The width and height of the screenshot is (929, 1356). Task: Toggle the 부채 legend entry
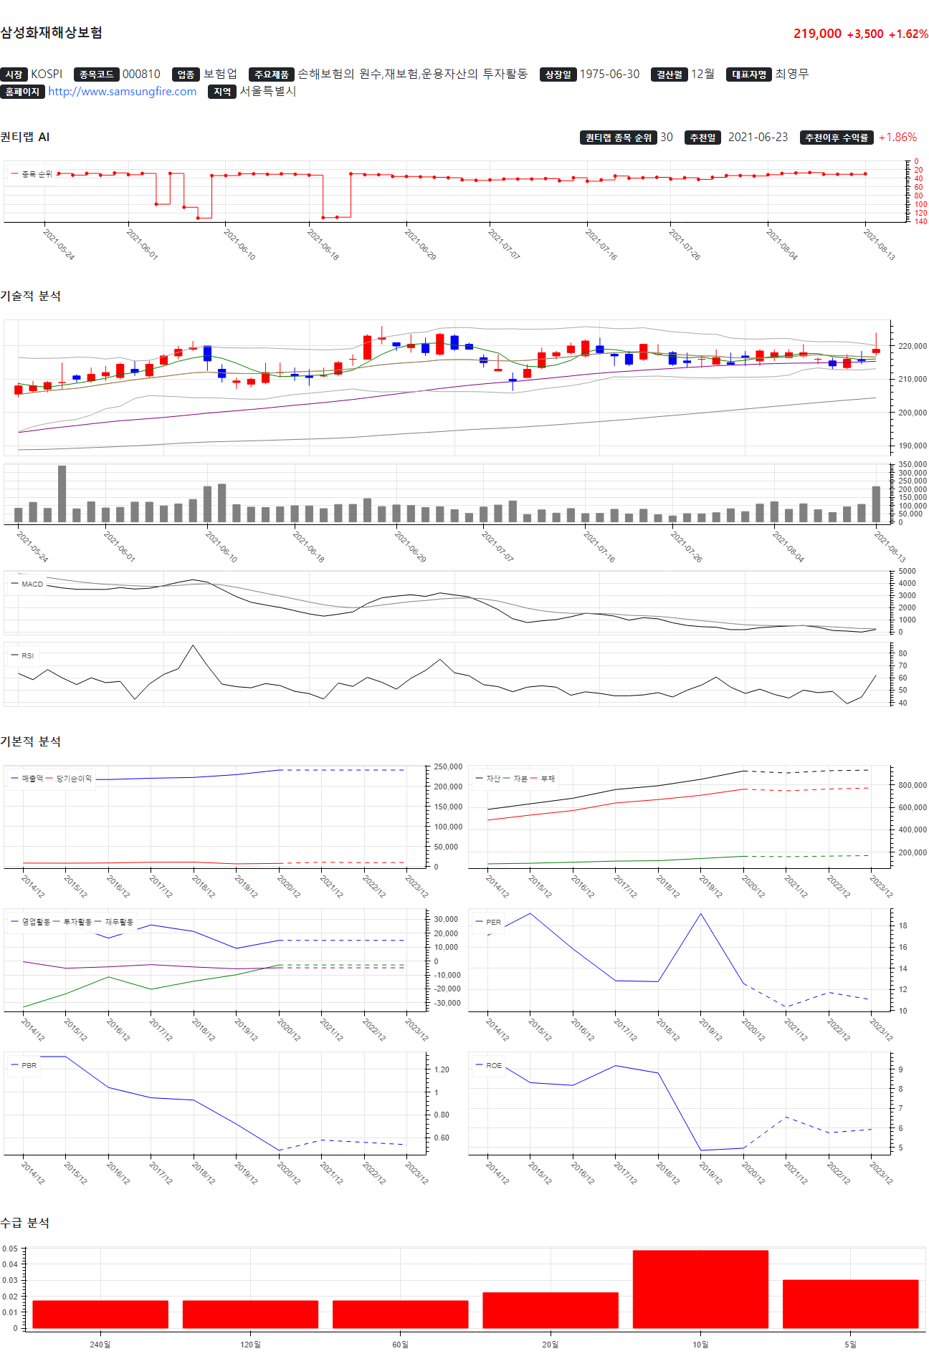tap(543, 779)
